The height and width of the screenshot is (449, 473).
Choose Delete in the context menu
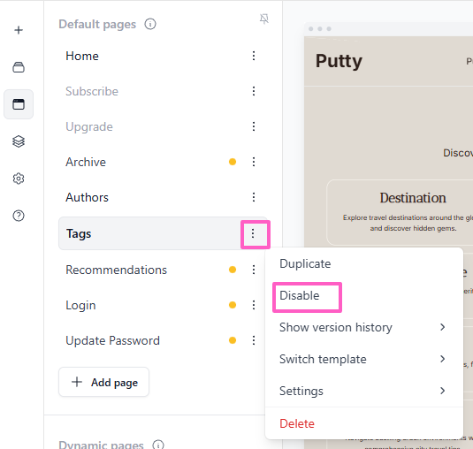tap(297, 423)
